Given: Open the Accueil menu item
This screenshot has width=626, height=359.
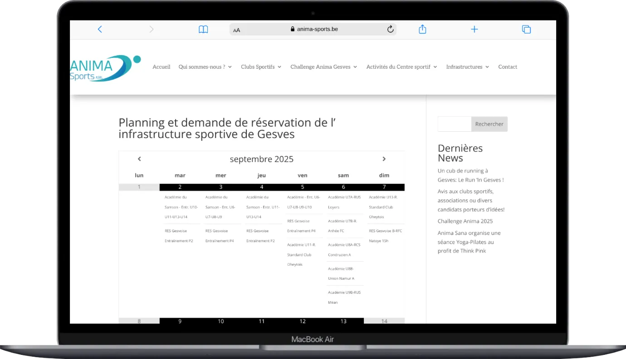Looking at the screenshot, I should (x=161, y=67).
